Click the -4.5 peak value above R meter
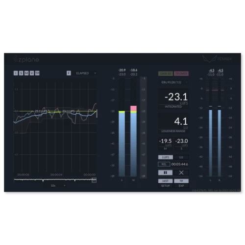245x245 pixels. pyautogui.click(x=220, y=71)
